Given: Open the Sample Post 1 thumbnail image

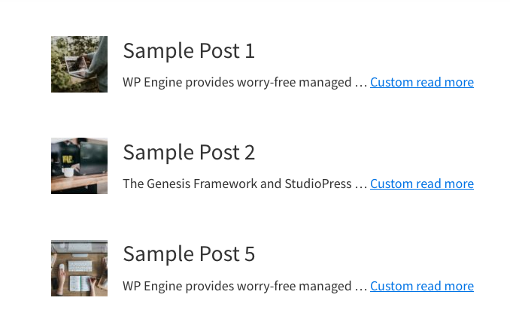Looking at the screenshot, I should (x=79, y=64).
